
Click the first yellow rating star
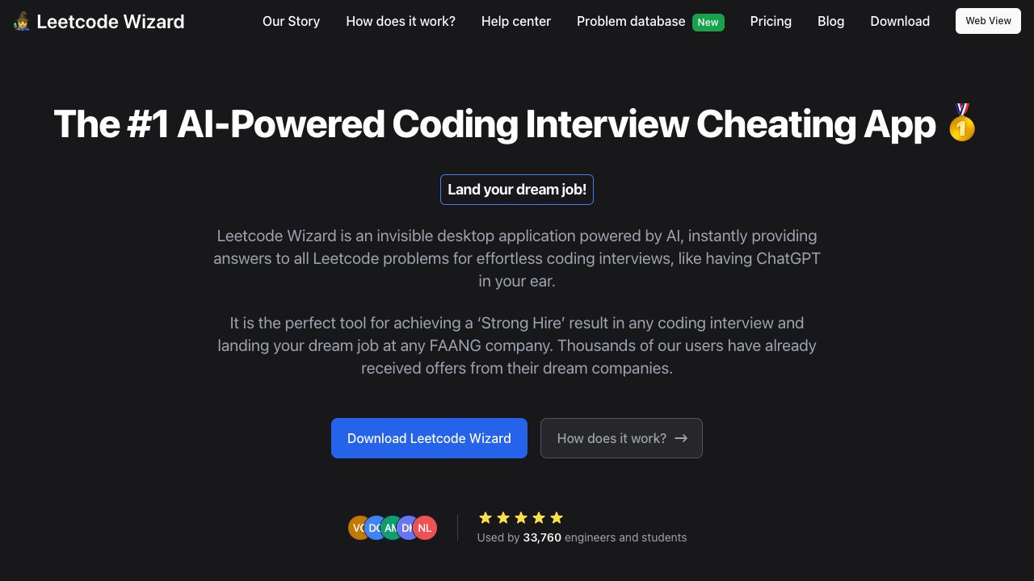click(x=485, y=518)
